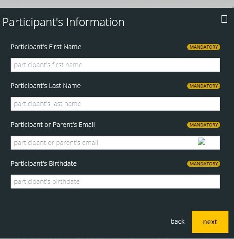Click the Participant's Information heading
The height and width of the screenshot is (239, 234).
[63, 22]
